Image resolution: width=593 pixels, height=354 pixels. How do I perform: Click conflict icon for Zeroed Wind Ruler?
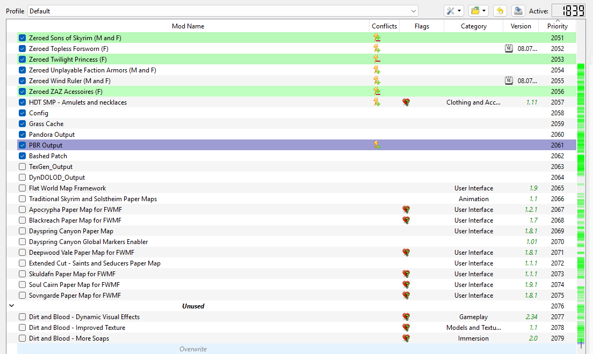coord(377,80)
